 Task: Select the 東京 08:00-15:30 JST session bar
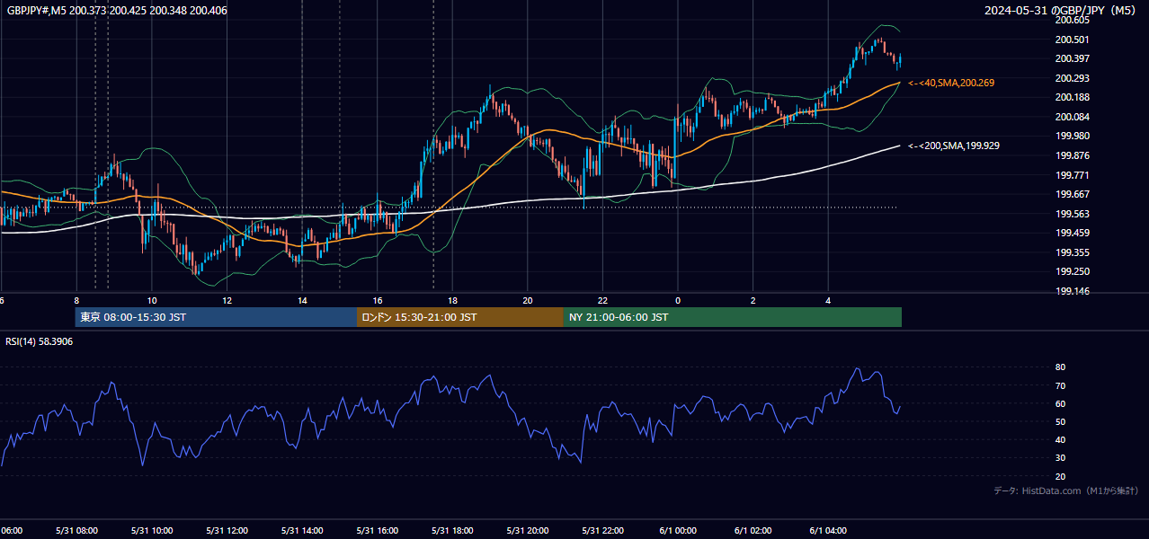[x=216, y=317]
